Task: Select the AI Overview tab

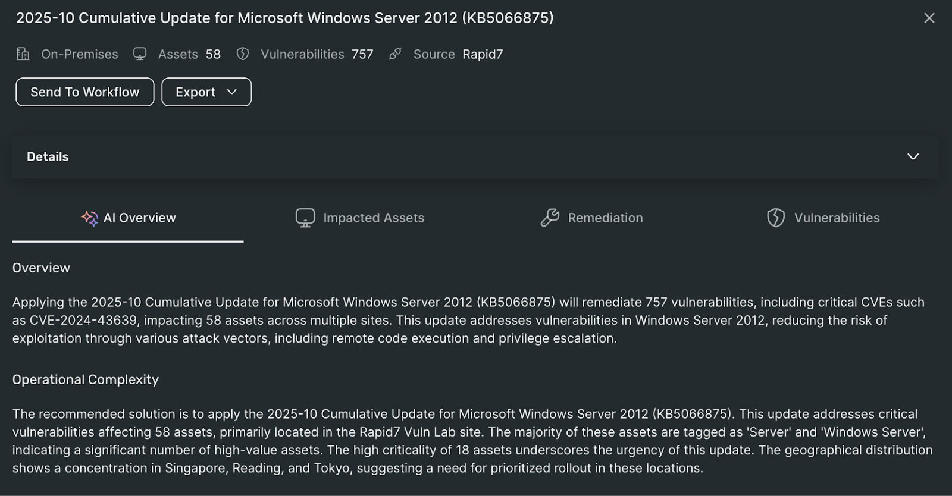Action: pyautogui.click(x=139, y=218)
